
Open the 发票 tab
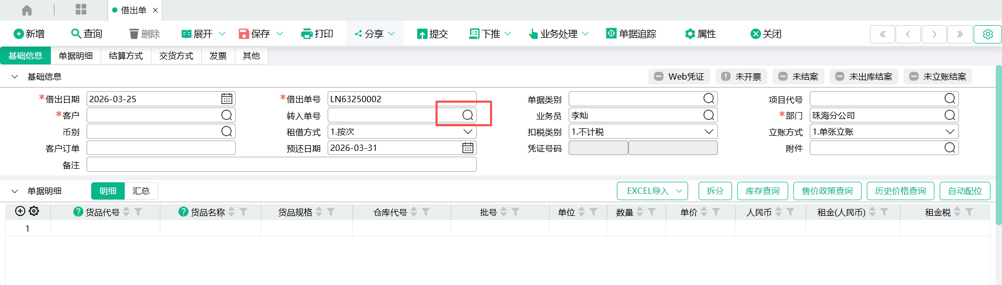click(218, 56)
